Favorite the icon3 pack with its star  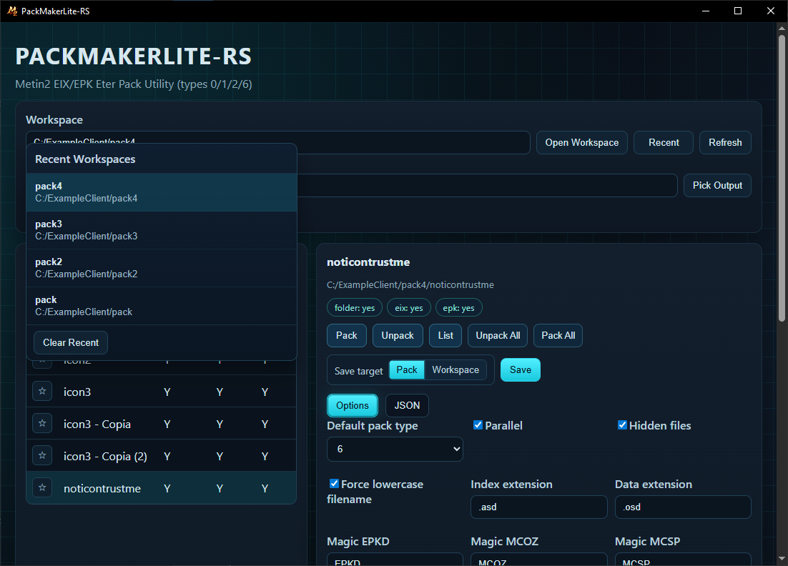click(x=42, y=391)
